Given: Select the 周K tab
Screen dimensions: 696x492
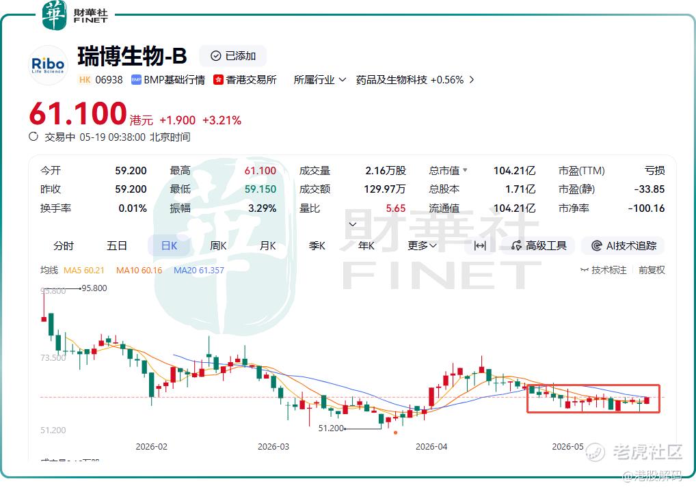Looking at the screenshot, I should [x=218, y=246].
